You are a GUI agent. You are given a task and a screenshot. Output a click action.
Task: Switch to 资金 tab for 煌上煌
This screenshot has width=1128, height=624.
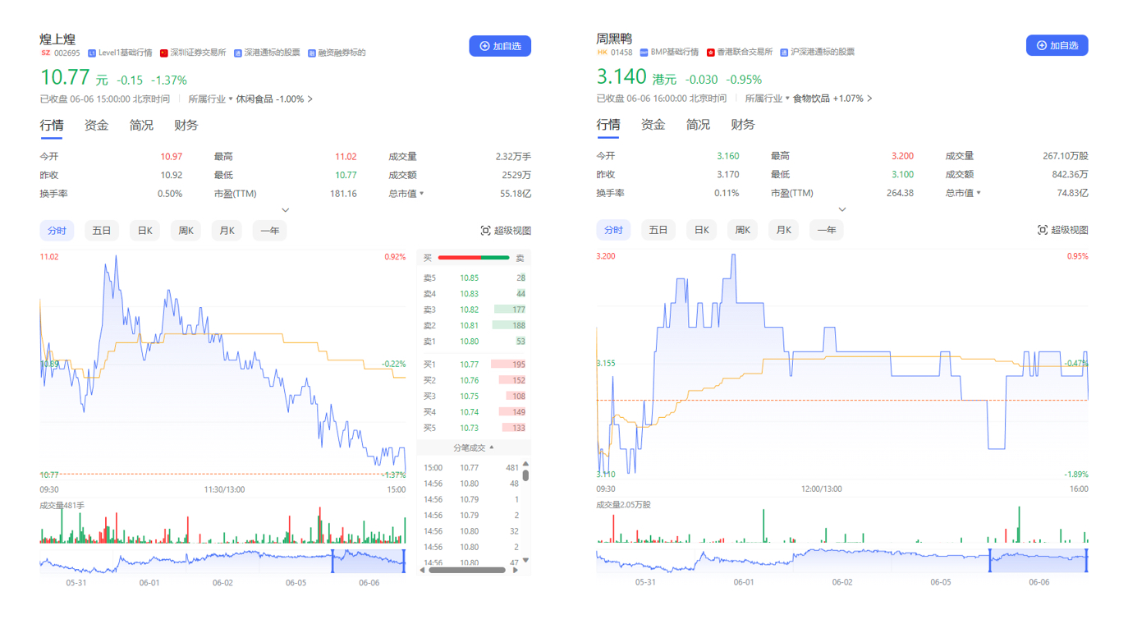pos(97,126)
